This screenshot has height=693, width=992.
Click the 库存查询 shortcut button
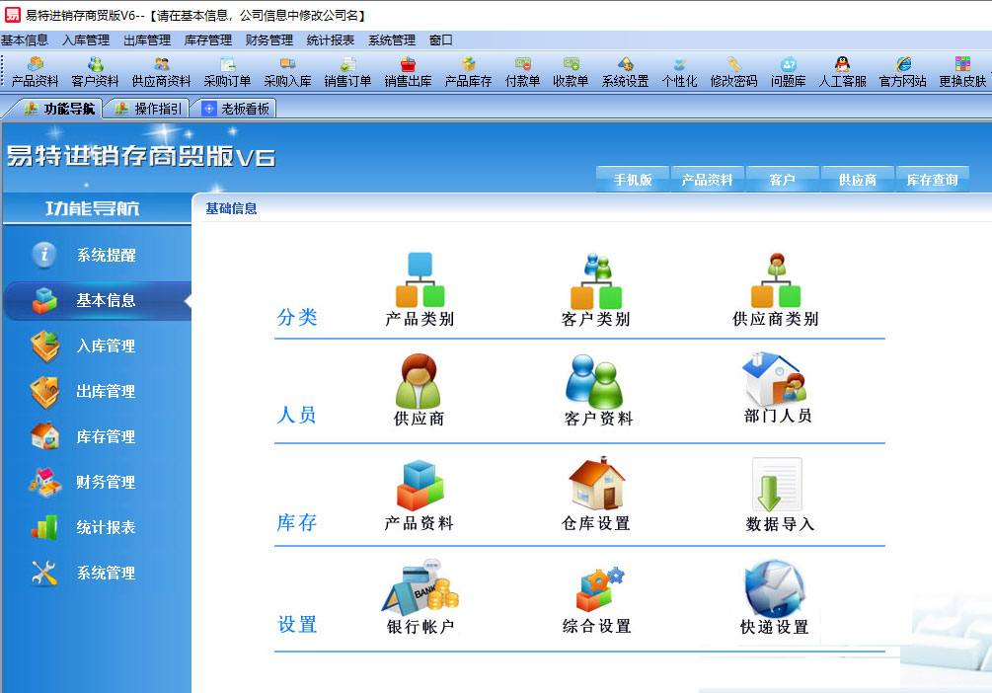click(932, 180)
